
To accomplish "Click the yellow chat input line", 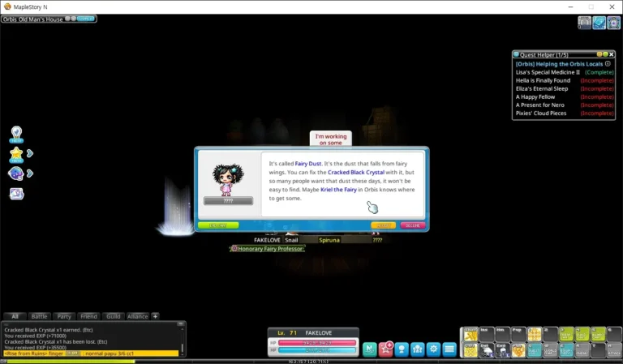I will pyautogui.click(x=91, y=353).
